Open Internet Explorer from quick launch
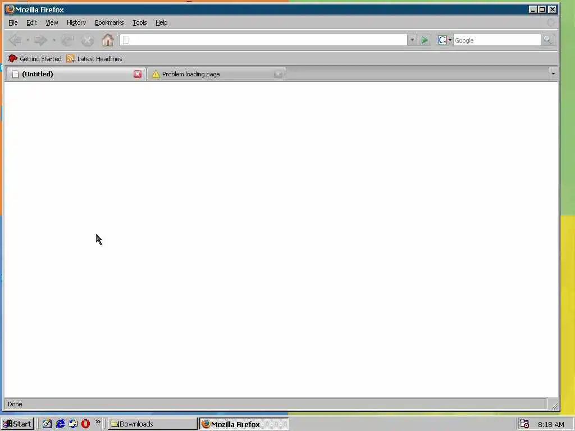575x431 pixels. tap(60, 424)
